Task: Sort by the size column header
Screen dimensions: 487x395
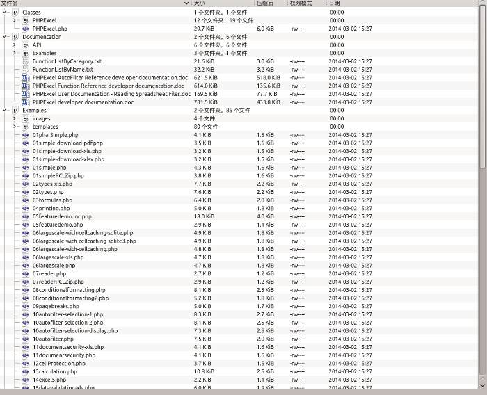Action: [223, 3]
